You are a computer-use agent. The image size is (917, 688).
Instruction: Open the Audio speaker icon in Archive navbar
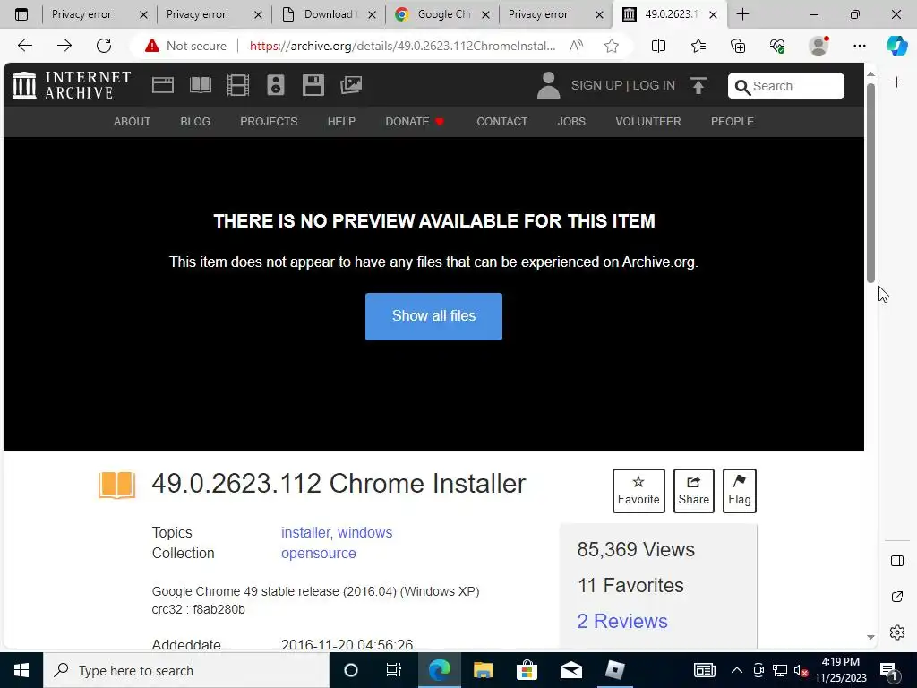click(276, 85)
